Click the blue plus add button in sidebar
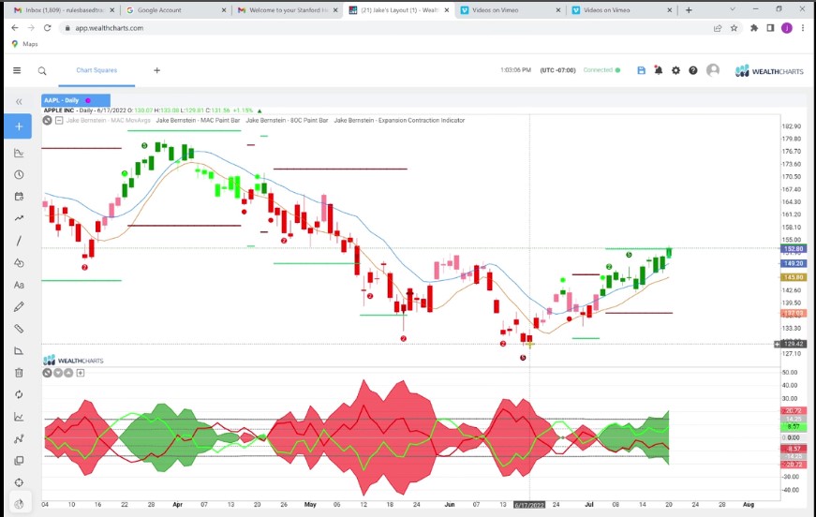816x517 pixels. tap(19, 126)
